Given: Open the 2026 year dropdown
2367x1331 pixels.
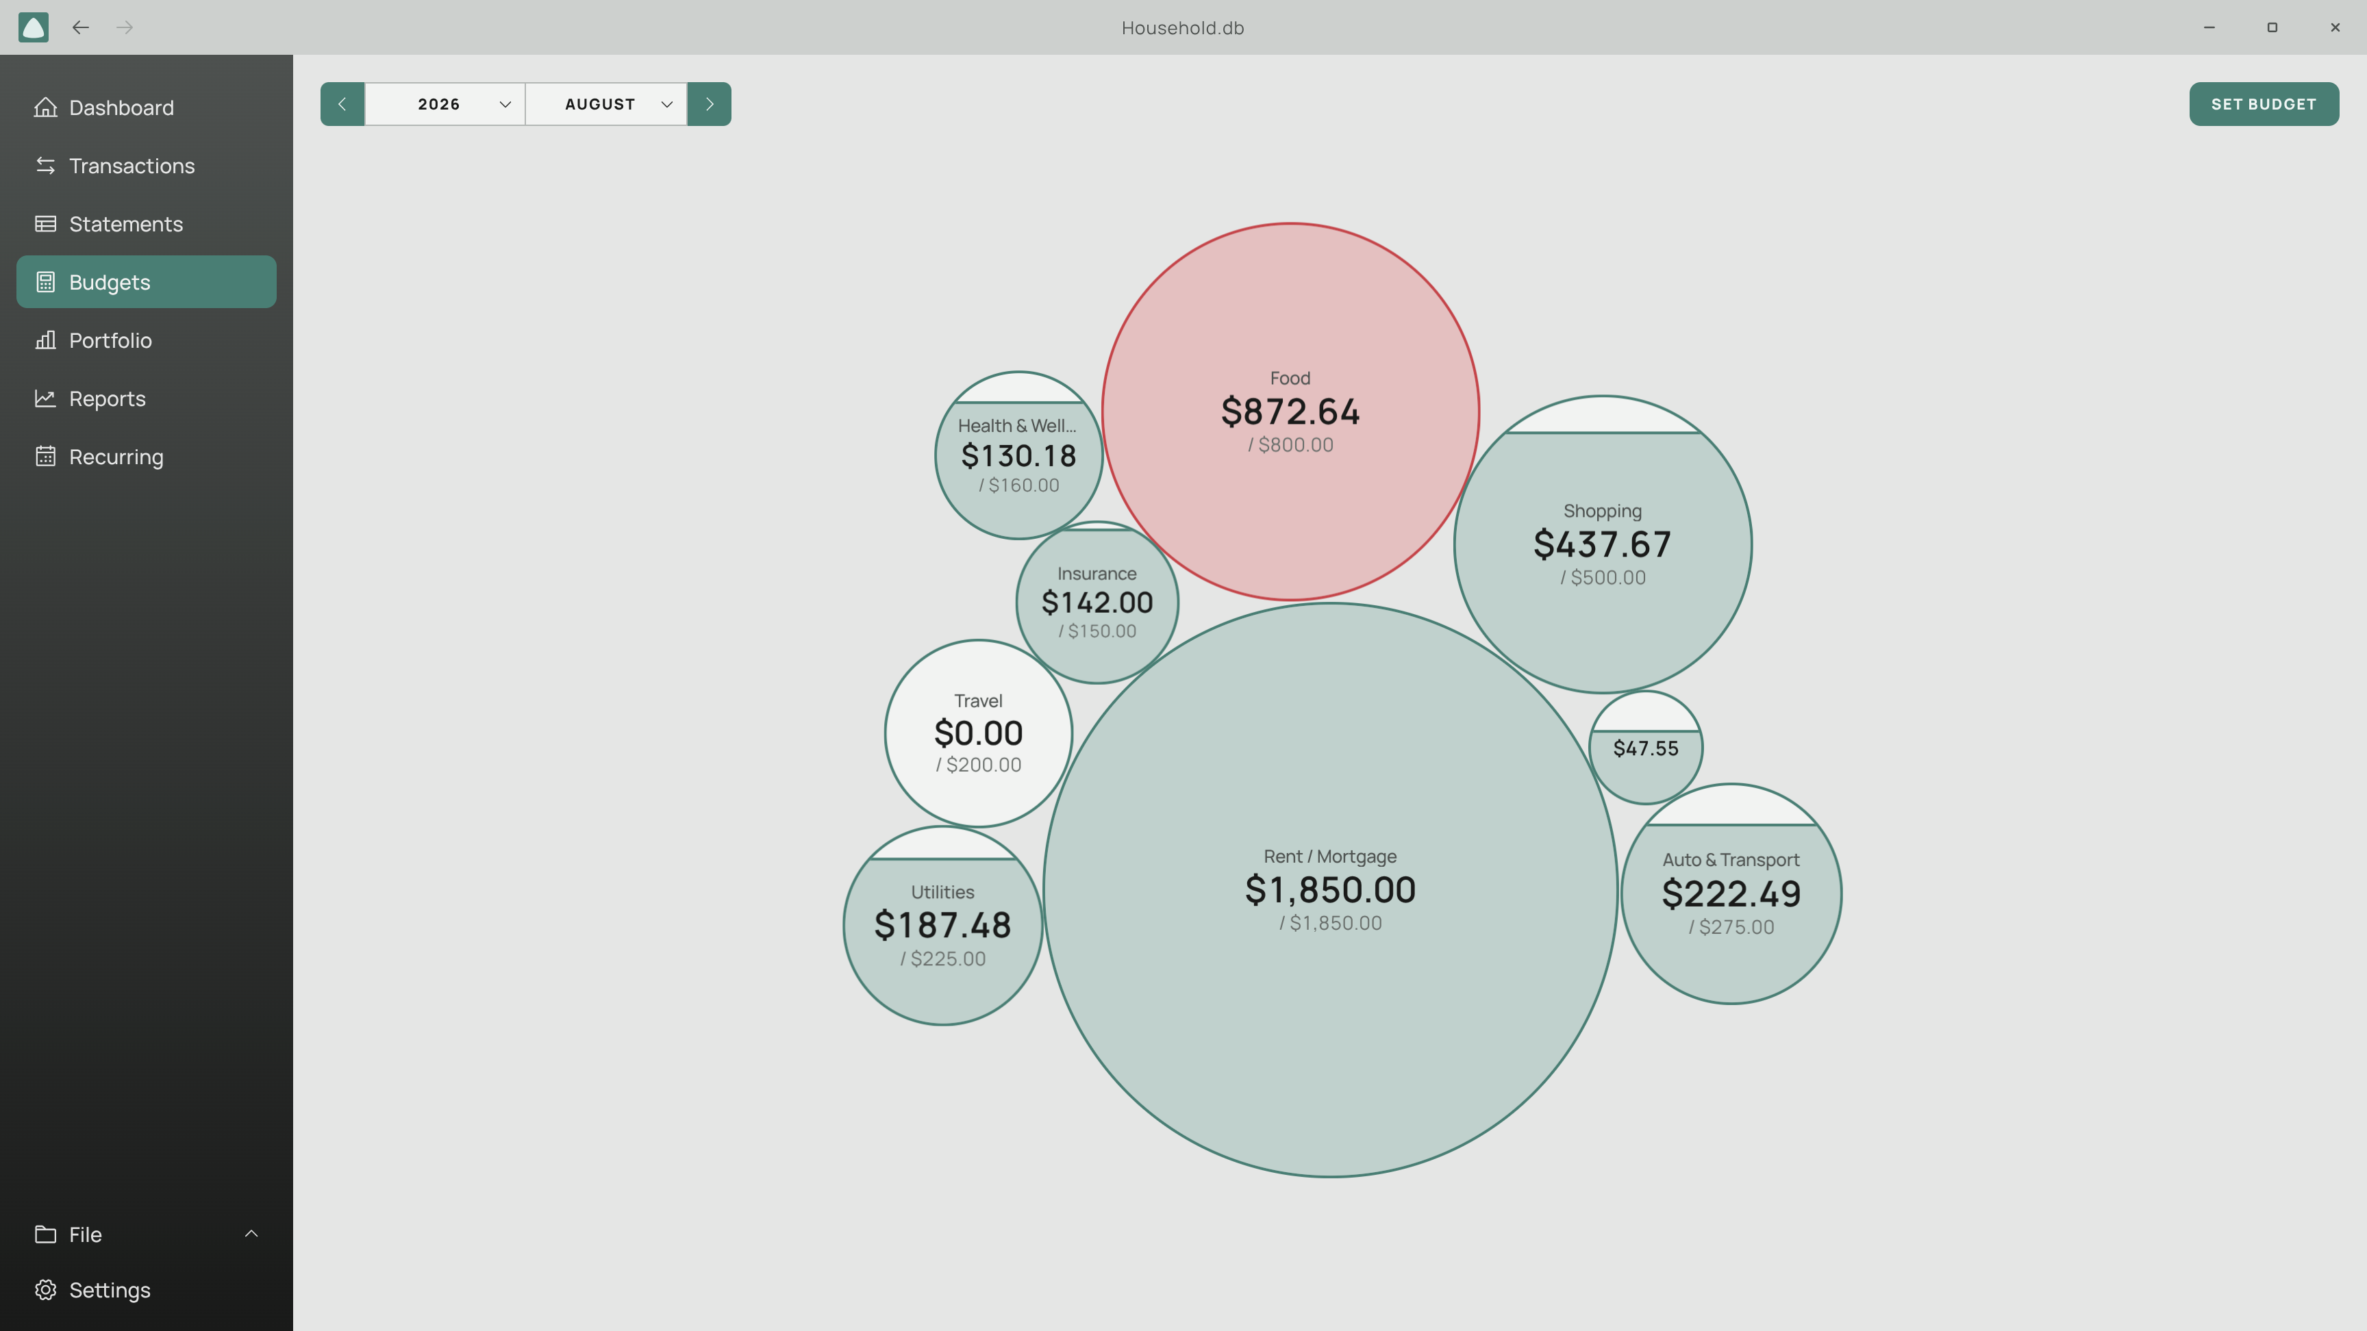Looking at the screenshot, I should pos(444,104).
